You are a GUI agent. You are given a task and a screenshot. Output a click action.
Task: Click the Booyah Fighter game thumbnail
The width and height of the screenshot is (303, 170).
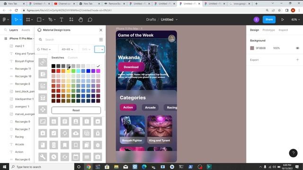click(x=132, y=129)
